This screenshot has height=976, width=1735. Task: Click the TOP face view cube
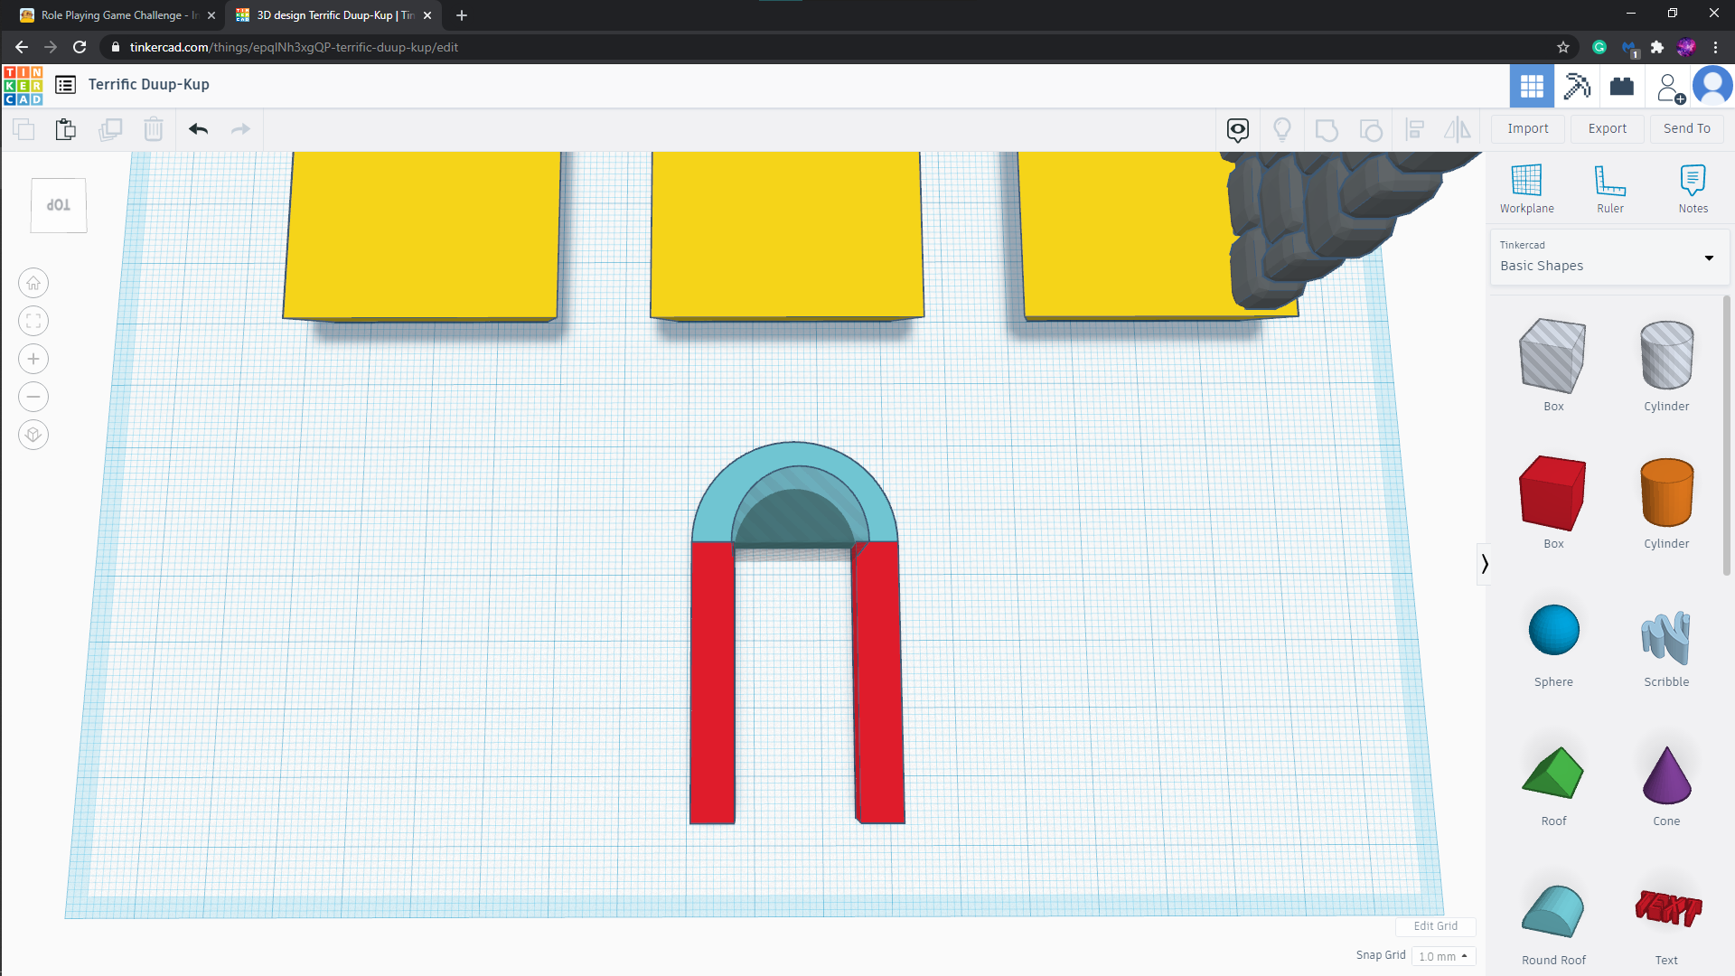point(59,205)
